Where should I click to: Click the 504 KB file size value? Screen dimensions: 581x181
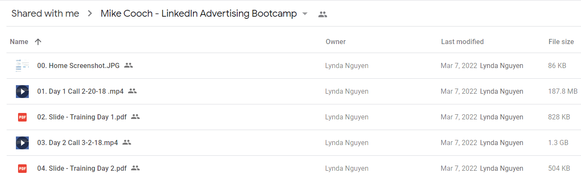point(559,168)
